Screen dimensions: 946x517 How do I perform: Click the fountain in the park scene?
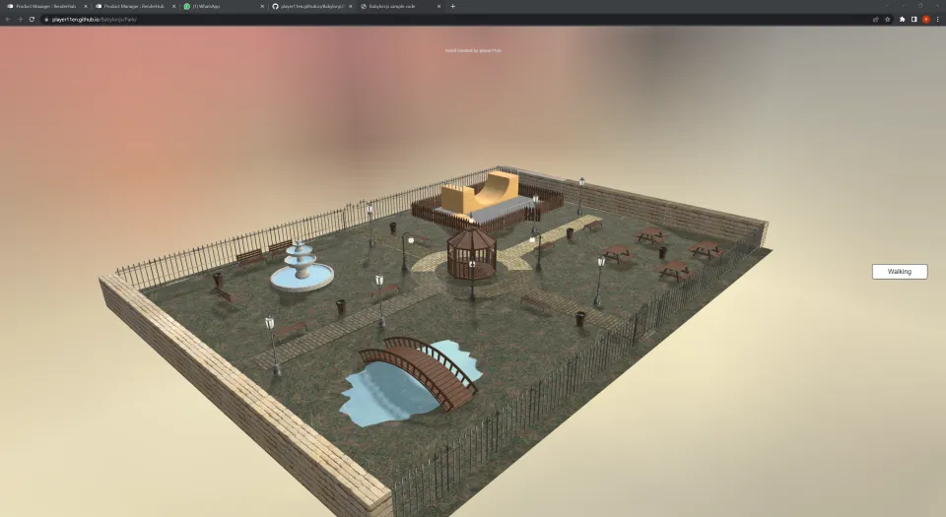[x=302, y=267]
